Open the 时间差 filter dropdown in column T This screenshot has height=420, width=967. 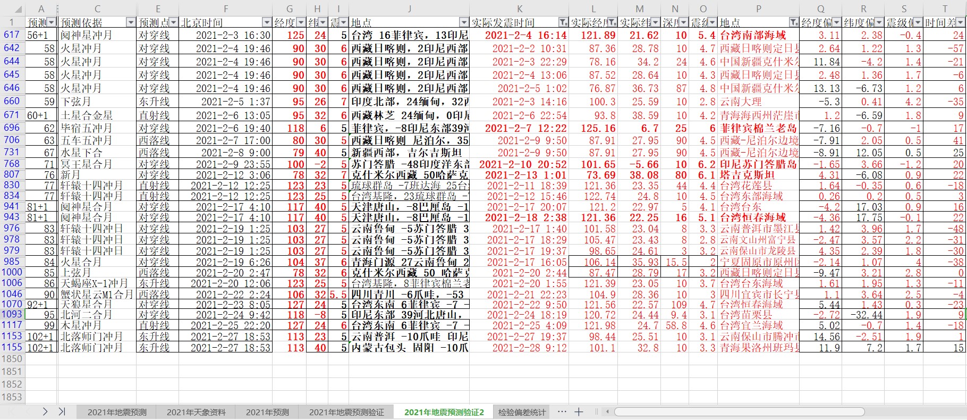point(961,22)
